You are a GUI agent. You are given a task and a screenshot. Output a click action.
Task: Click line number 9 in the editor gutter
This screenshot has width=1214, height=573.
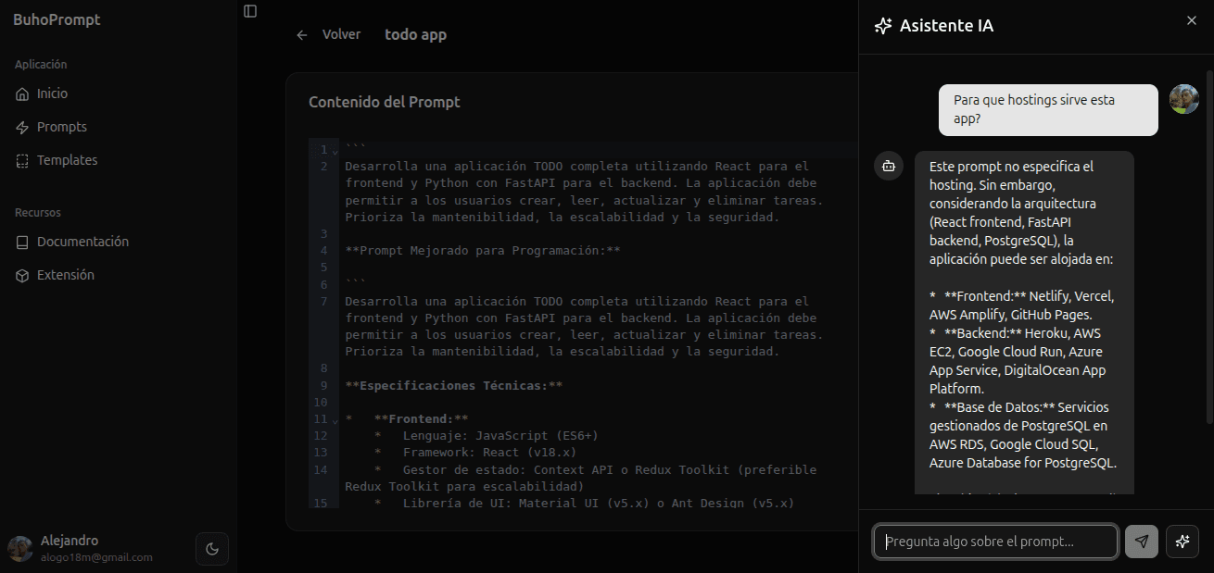click(x=323, y=386)
